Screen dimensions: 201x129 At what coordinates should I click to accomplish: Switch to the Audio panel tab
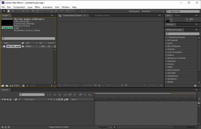pyautogui.click(x=177, y=15)
